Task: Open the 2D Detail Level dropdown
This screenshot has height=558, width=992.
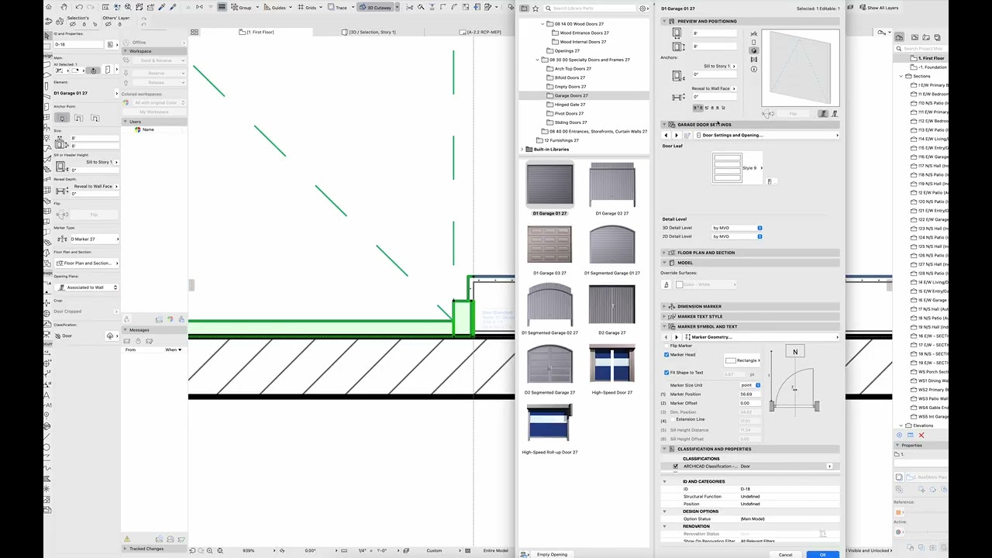Action: click(737, 236)
